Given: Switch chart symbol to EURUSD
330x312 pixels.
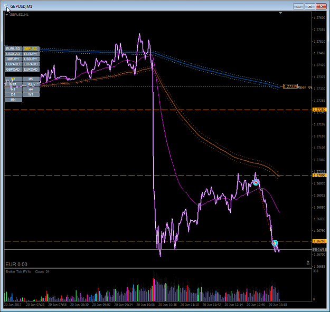Looking at the screenshot, I should coord(13,48).
